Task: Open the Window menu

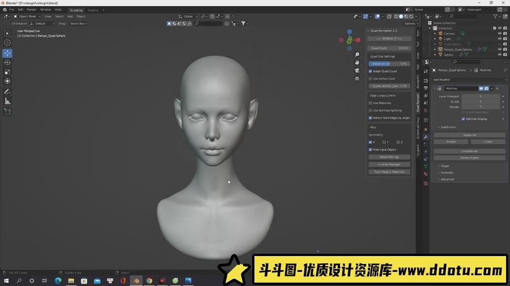Action: (45, 10)
